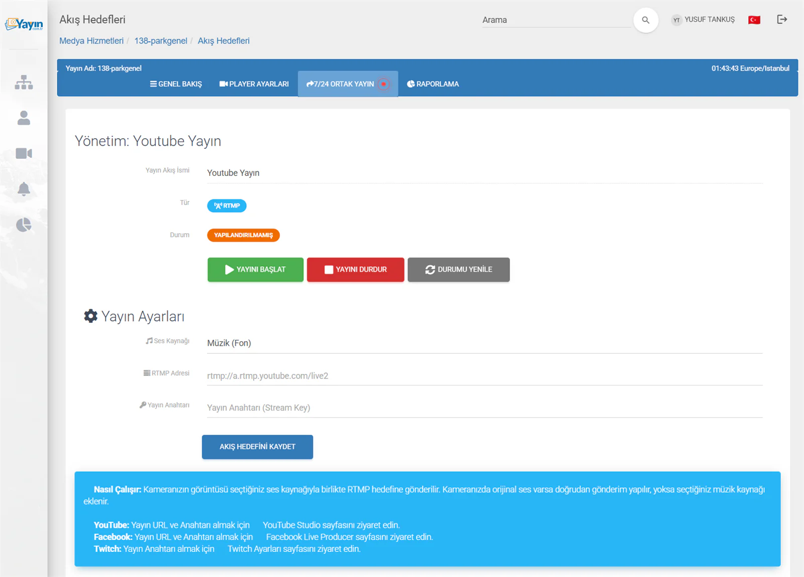Open the video camera sidebar icon

tap(24, 153)
